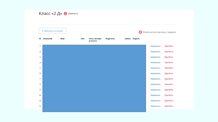Click the изменить link next to class name
The image size is (218, 122).
pos(73,14)
